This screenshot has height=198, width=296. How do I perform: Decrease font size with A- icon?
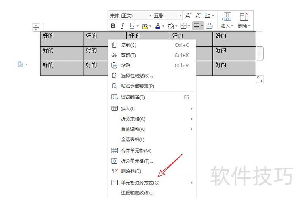click(198, 15)
